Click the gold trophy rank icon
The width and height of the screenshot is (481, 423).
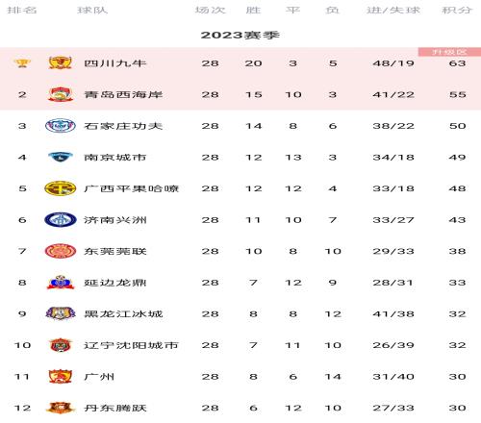click(x=22, y=63)
